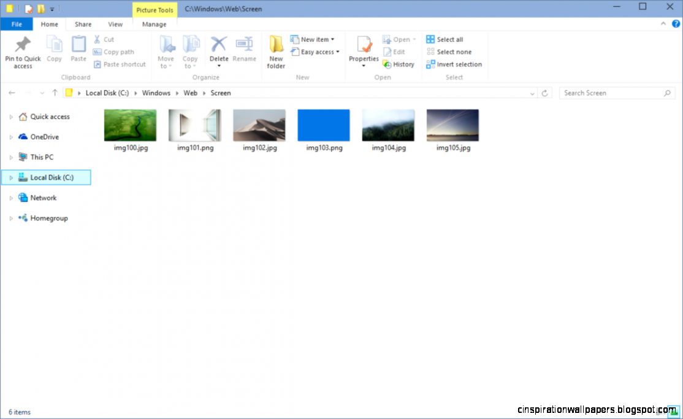Click the Search Screen input box
This screenshot has height=419, width=683.
[x=613, y=93]
